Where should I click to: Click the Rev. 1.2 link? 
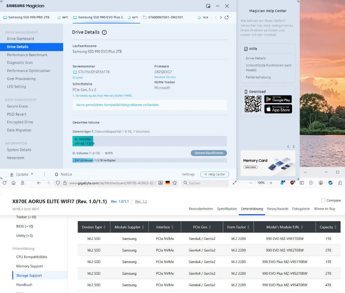click(x=141, y=202)
